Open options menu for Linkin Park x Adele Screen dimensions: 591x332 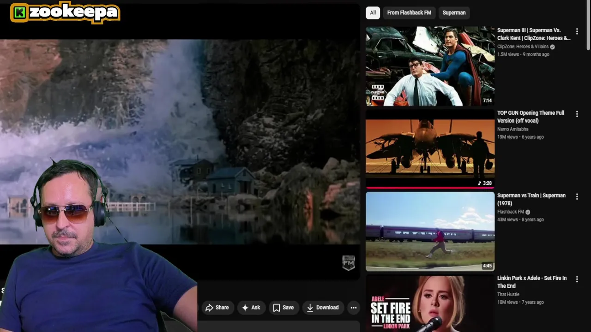577,279
